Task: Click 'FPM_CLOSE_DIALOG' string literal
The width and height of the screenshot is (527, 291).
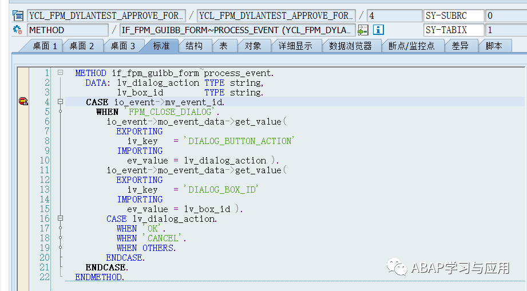Action: point(169,111)
